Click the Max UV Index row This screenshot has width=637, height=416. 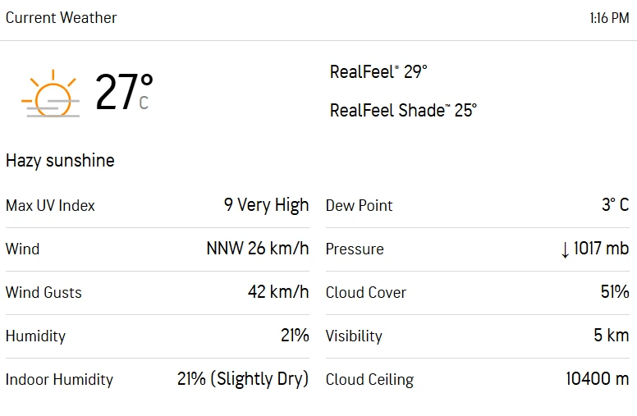pyautogui.click(x=158, y=206)
